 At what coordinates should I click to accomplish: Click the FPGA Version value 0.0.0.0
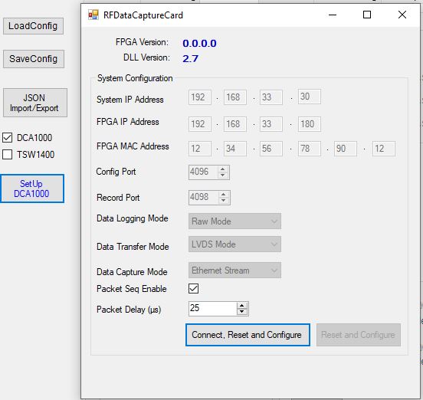point(200,43)
